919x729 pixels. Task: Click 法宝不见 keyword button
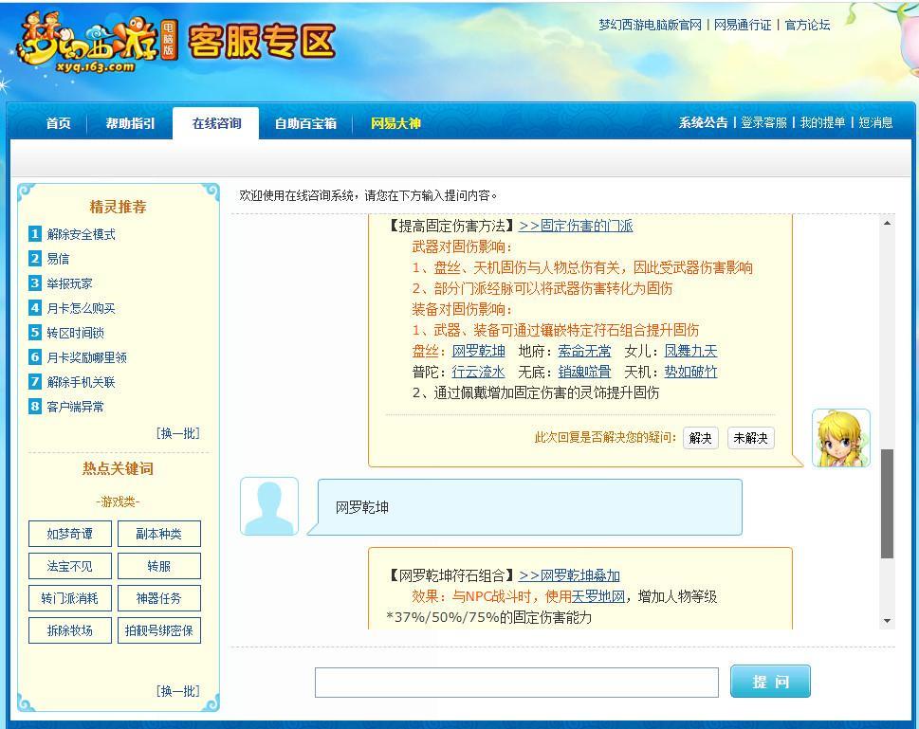pyautogui.click(x=70, y=566)
